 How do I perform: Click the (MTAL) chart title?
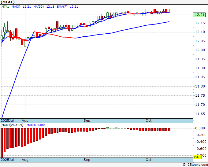[x=8, y=2]
